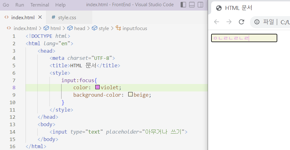Click the closing </html> tag
This screenshot has width=290, height=150.
36,146
